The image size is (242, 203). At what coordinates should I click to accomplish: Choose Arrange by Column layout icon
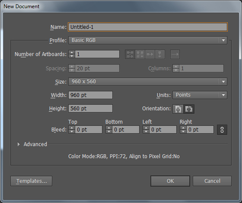click(x=160, y=54)
